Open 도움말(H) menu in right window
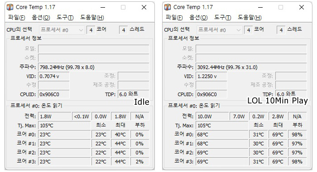 (x=250, y=18)
